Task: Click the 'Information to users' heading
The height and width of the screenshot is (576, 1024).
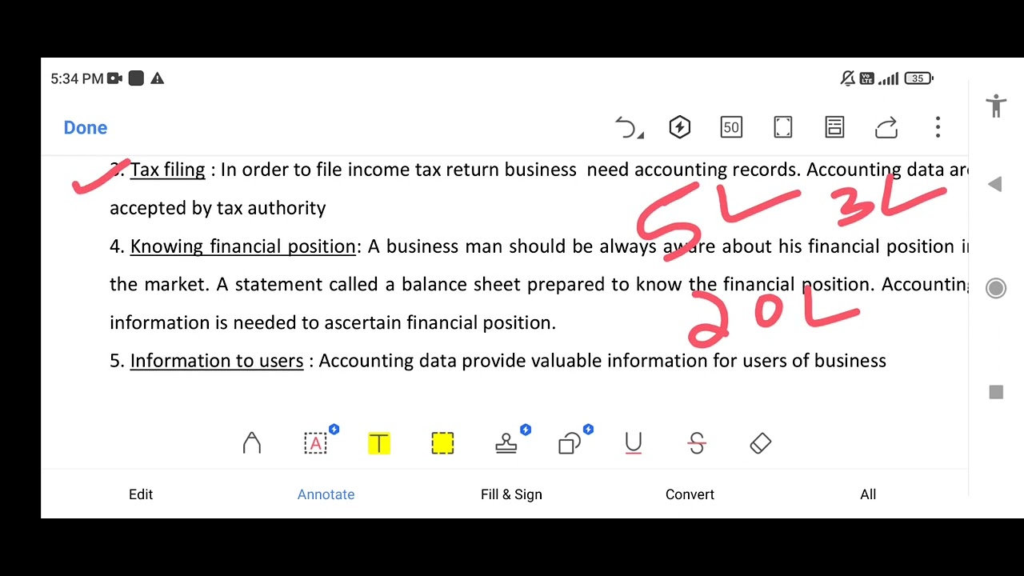Action: 217,361
